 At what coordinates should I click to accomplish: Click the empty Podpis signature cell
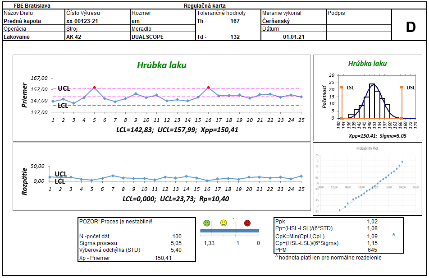point(359,21)
